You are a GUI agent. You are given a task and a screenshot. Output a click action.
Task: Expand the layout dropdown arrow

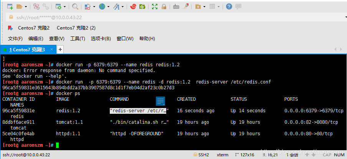point(218,7)
